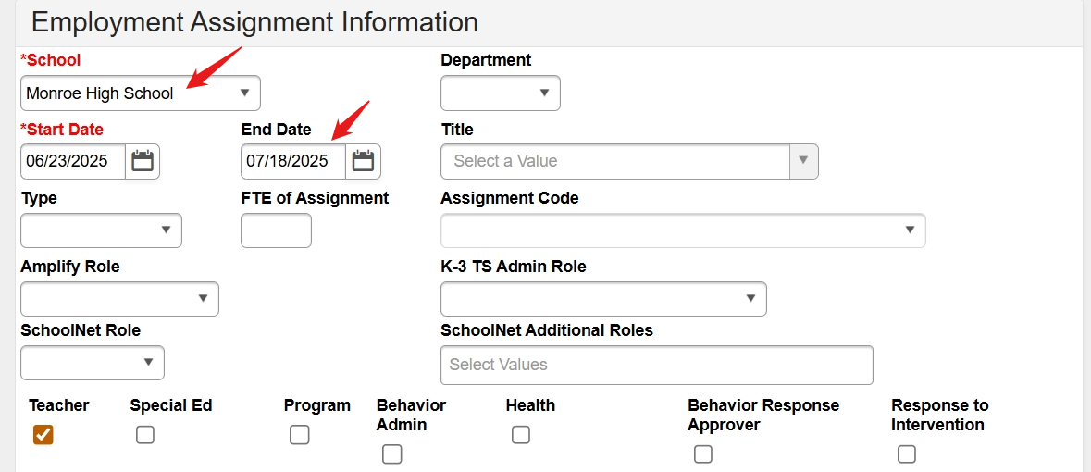This screenshot has height=472, width=1091.
Task: Open the Start Date calendar picker
Action: coord(143,161)
